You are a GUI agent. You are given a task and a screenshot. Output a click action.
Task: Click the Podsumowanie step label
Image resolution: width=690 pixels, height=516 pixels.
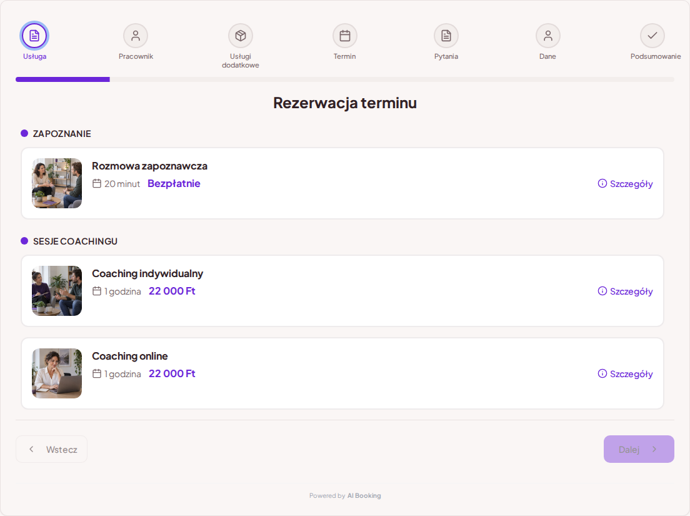(656, 56)
